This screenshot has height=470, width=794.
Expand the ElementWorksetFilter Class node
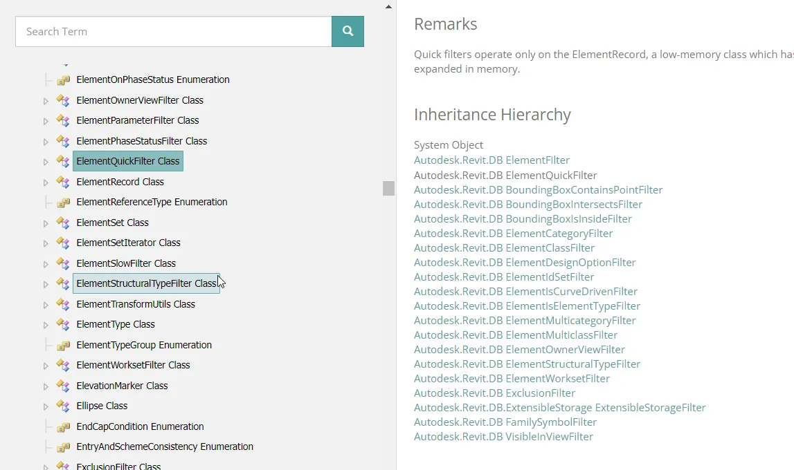tap(46, 366)
